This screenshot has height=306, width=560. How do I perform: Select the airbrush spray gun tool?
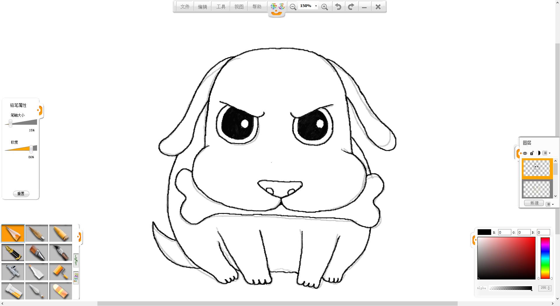pos(13,272)
